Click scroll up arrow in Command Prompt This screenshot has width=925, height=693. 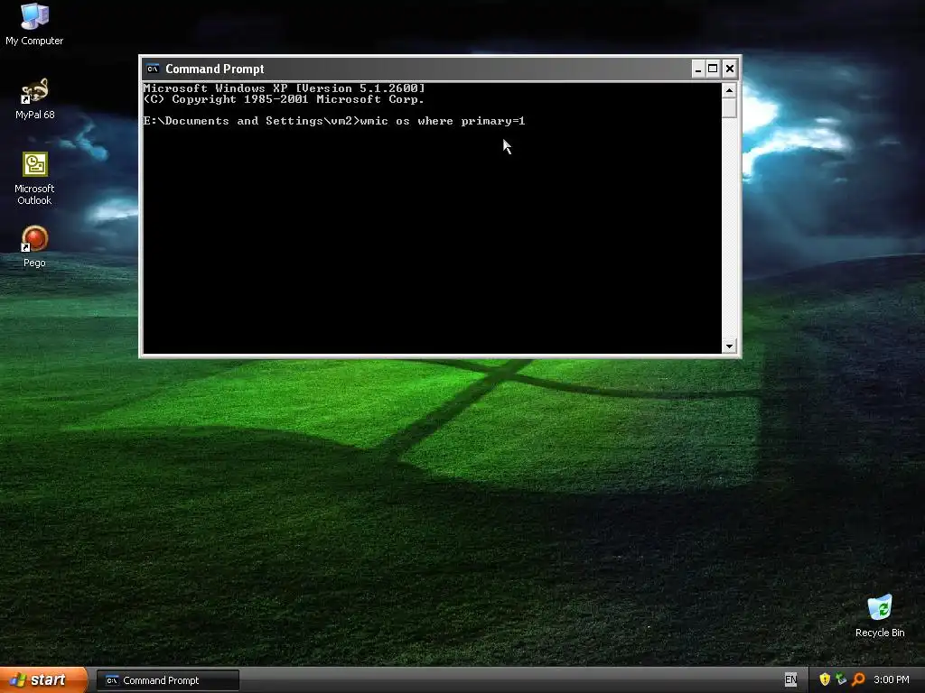tap(729, 91)
